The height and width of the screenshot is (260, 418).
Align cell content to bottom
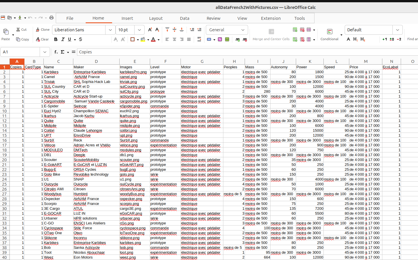pos(182,30)
